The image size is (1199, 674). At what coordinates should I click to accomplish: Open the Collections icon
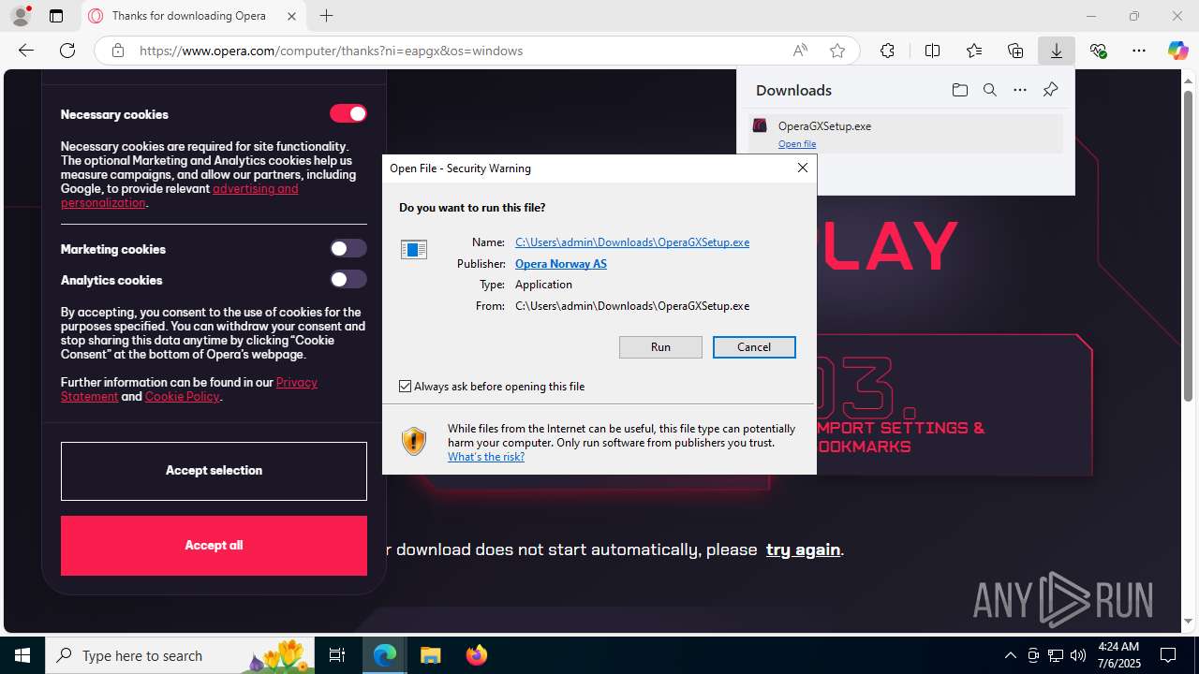point(1015,51)
